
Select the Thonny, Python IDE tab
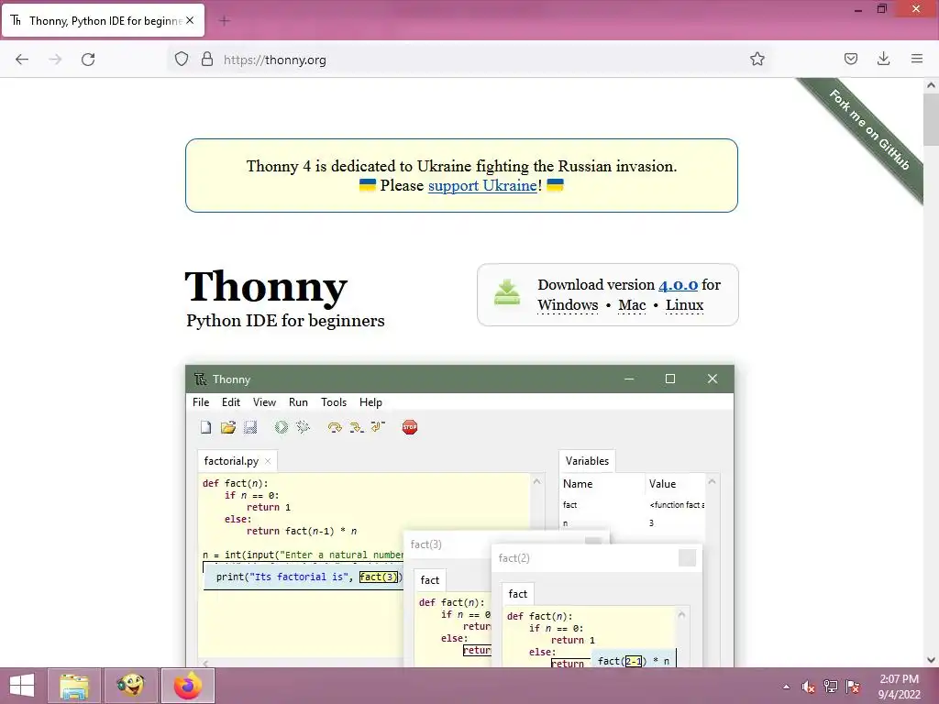click(x=104, y=20)
